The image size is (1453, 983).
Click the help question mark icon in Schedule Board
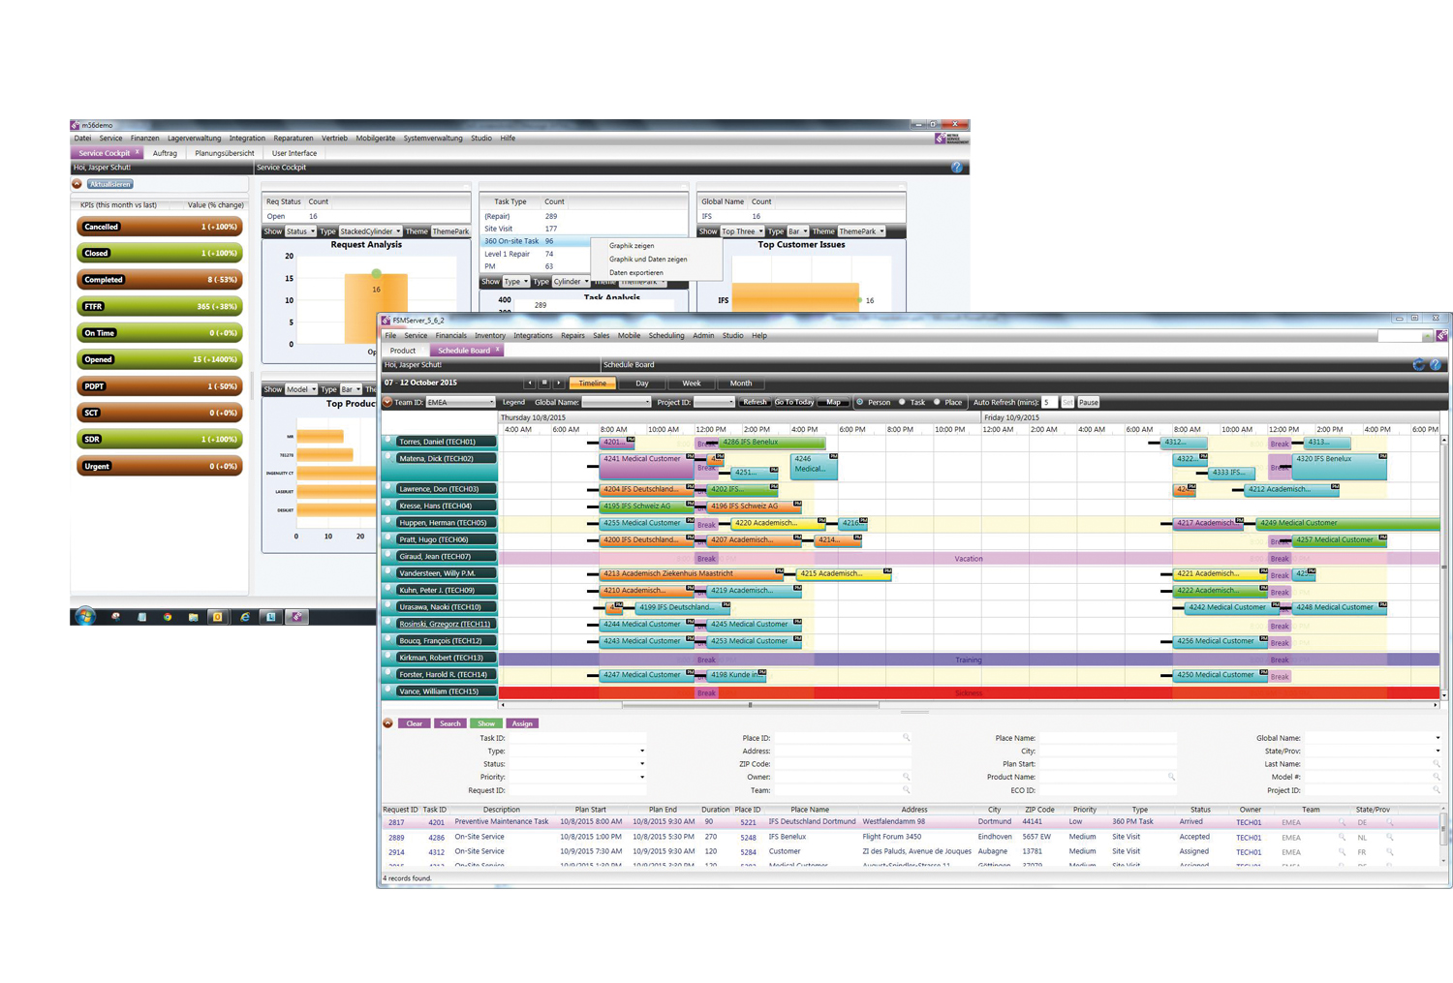(x=1436, y=365)
